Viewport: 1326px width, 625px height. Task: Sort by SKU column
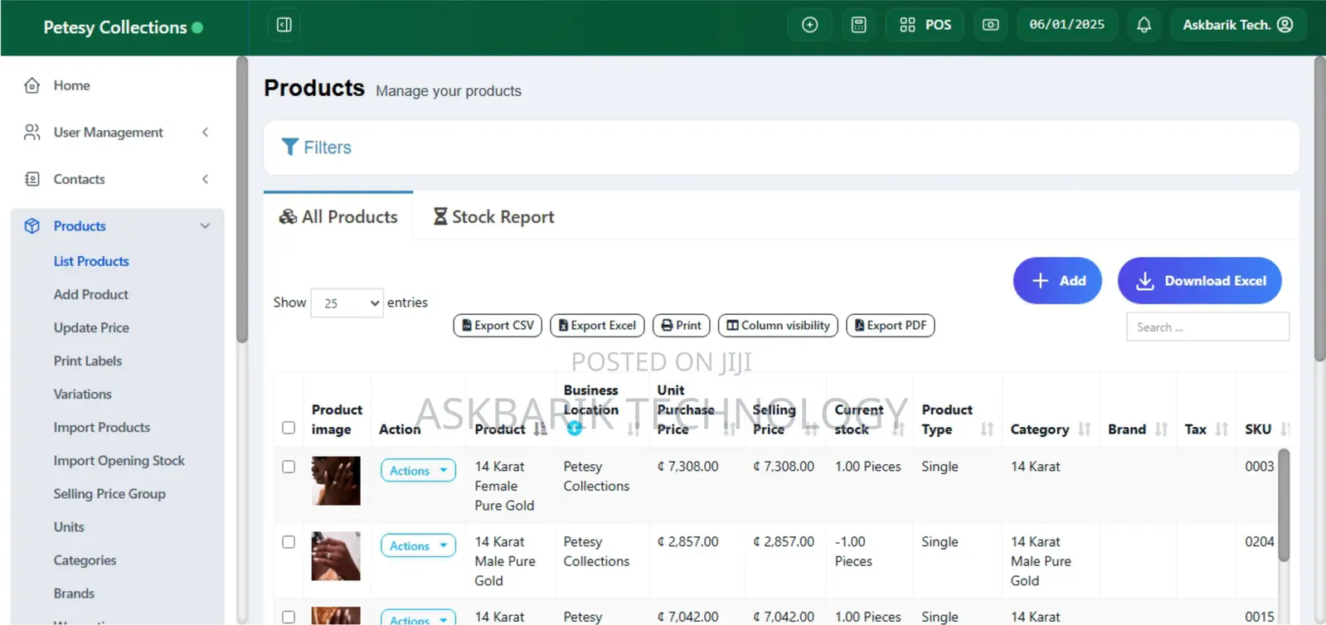(1285, 429)
